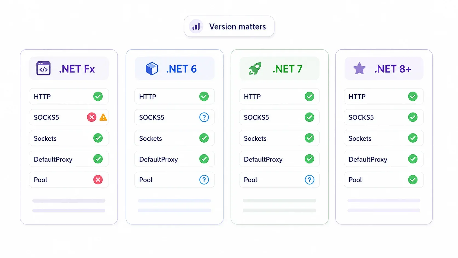
Task: Click the blue question mark for SOCKS5 under .NET 6
Action: click(x=204, y=117)
